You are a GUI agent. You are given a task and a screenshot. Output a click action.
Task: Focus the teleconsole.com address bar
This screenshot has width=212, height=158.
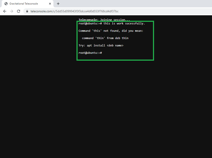[x=118, y=11]
